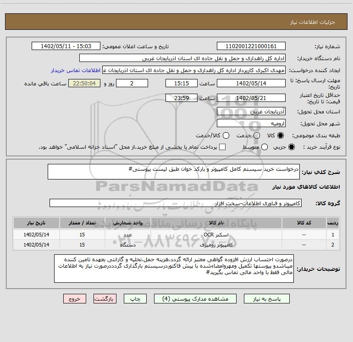Click the اسکنر OCR item name cell
Viewport: 353px width, 342px height.
tap(216, 235)
